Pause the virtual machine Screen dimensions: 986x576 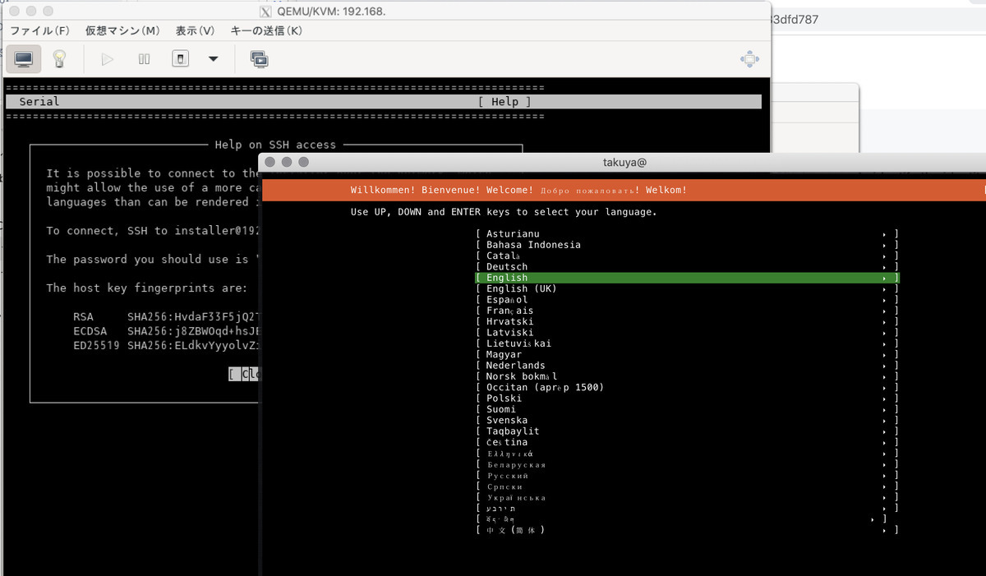(144, 59)
